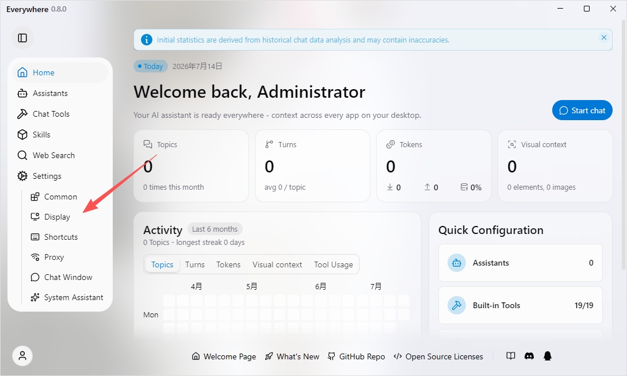
Task: Click the Discord icon in footer
Action: click(x=529, y=356)
